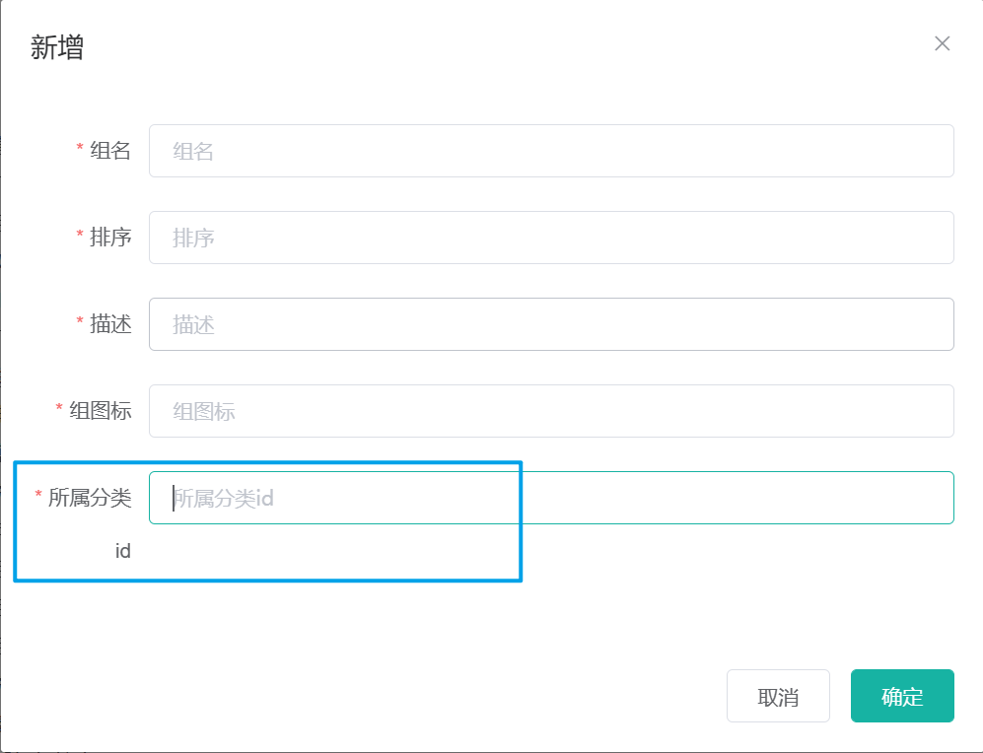The width and height of the screenshot is (983, 753).
Task: Click the required asterisk next to 排序
Action: [x=80, y=235]
